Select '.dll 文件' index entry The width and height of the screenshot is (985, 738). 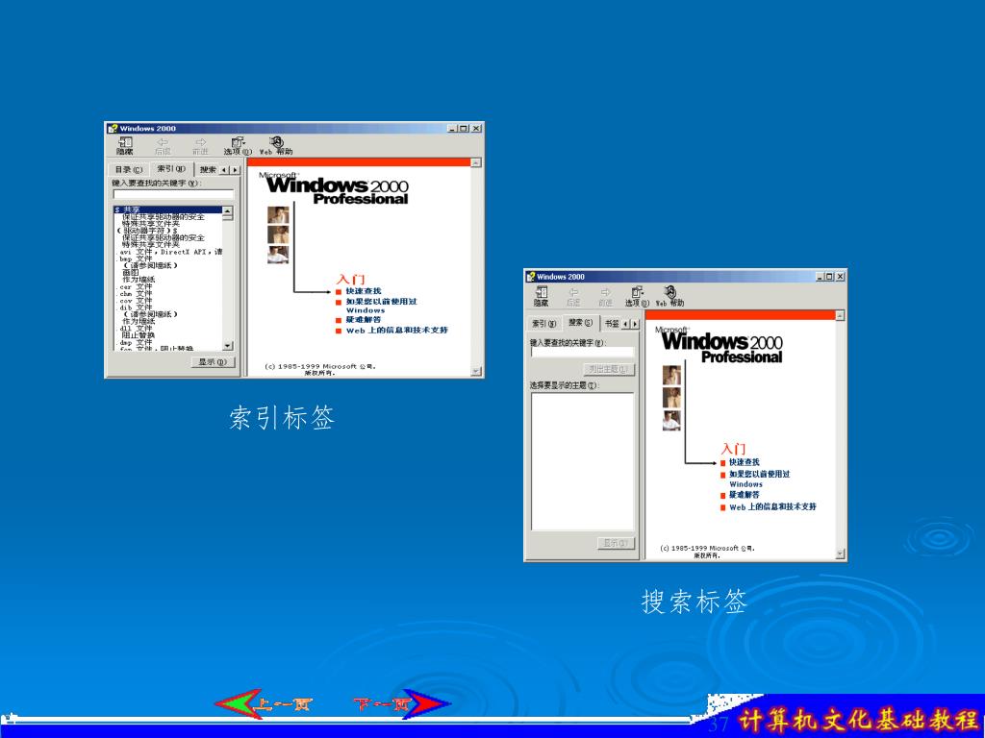135,329
